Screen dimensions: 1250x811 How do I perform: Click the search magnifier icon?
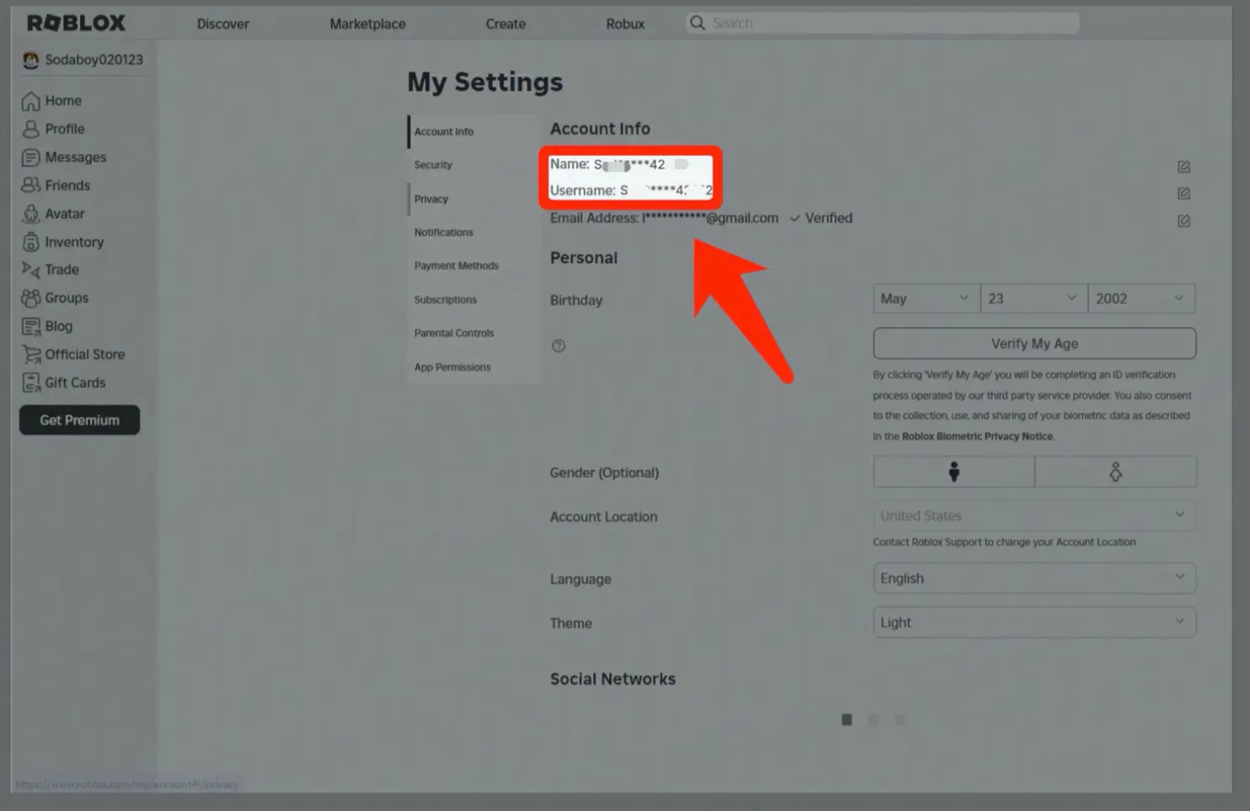coord(697,23)
